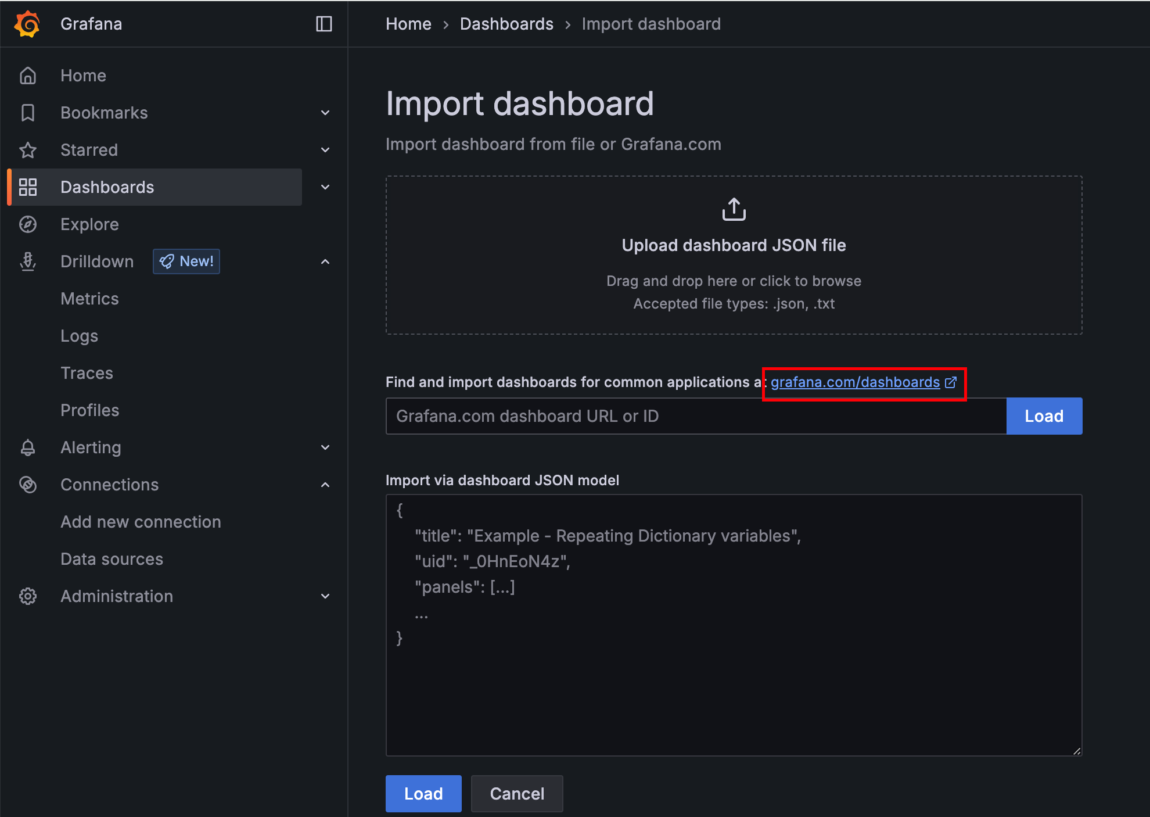1150x817 pixels.
Task: Open Drilldown in the sidebar menu
Action: coord(97,261)
